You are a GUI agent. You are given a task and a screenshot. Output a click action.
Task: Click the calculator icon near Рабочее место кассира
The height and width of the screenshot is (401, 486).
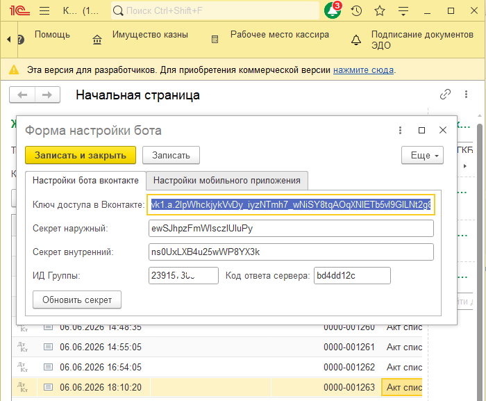215,40
